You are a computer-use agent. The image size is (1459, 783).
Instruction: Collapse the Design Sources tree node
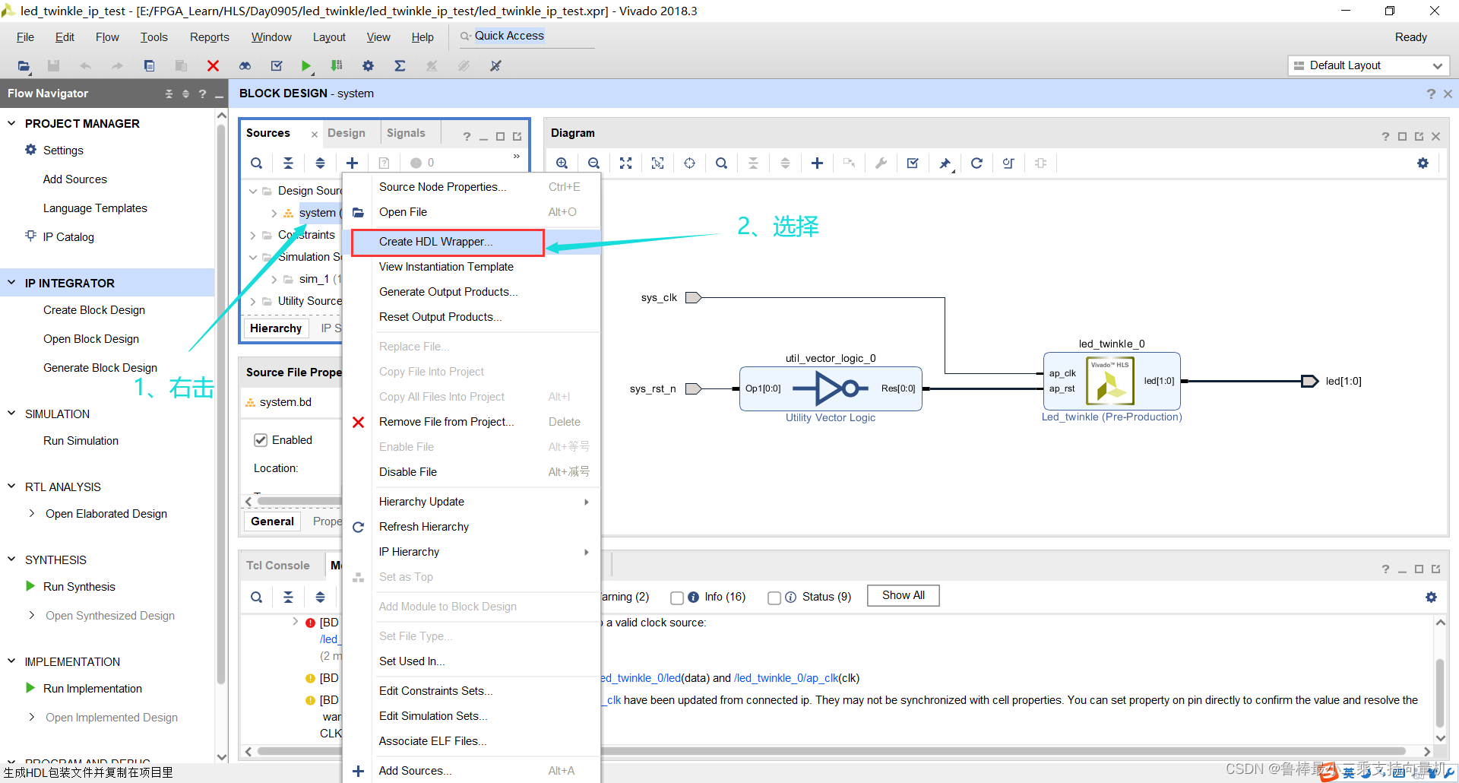click(253, 191)
